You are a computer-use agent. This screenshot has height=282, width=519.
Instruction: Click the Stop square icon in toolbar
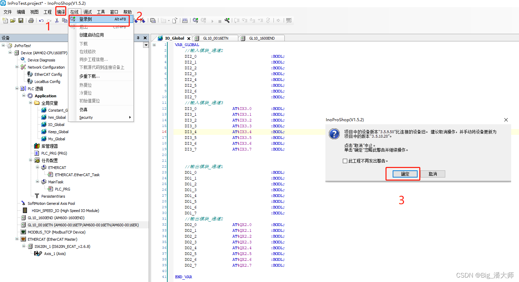point(220,21)
